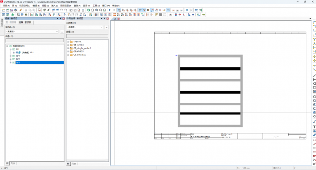Select the Text tool (T) on right toolbar
The height and width of the screenshot is (170, 316).
314,127
